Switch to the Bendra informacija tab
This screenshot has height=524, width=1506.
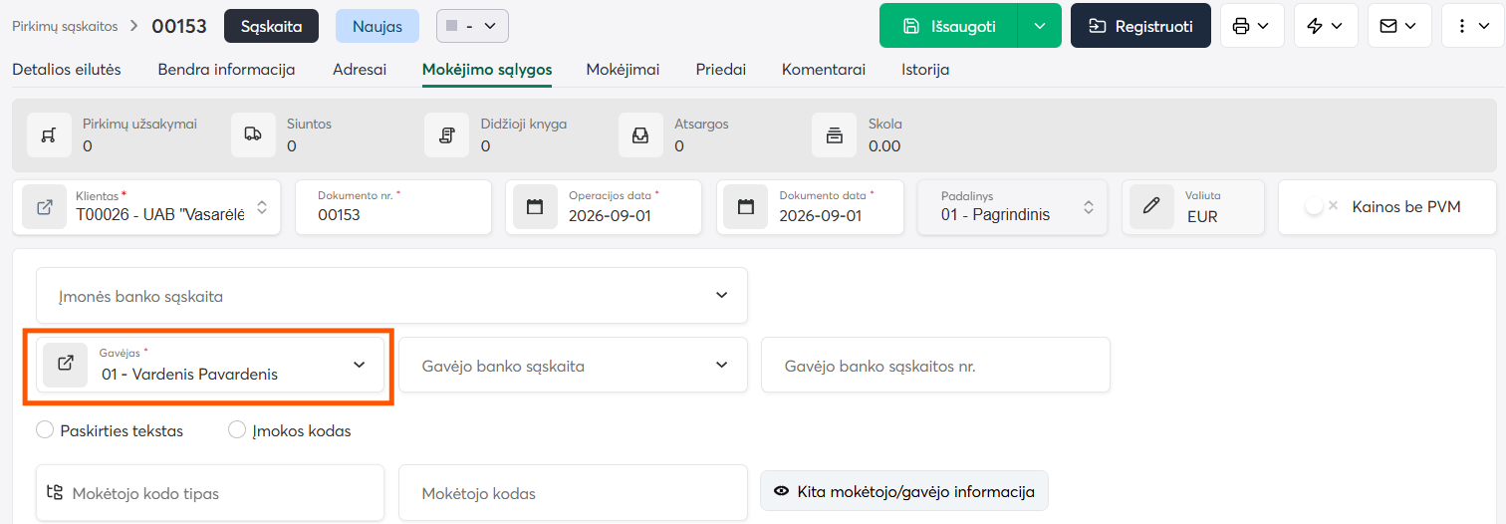pyautogui.click(x=226, y=70)
